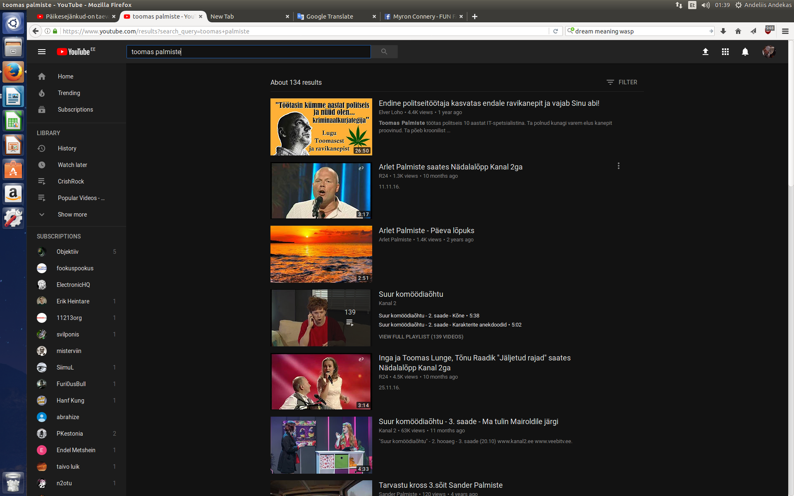Click the uBlock extension icon with badge

(769, 31)
